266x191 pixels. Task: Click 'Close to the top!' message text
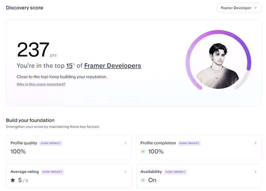click(x=62, y=77)
